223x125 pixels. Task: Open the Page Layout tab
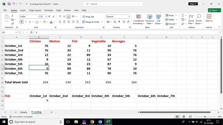tap(35, 10)
